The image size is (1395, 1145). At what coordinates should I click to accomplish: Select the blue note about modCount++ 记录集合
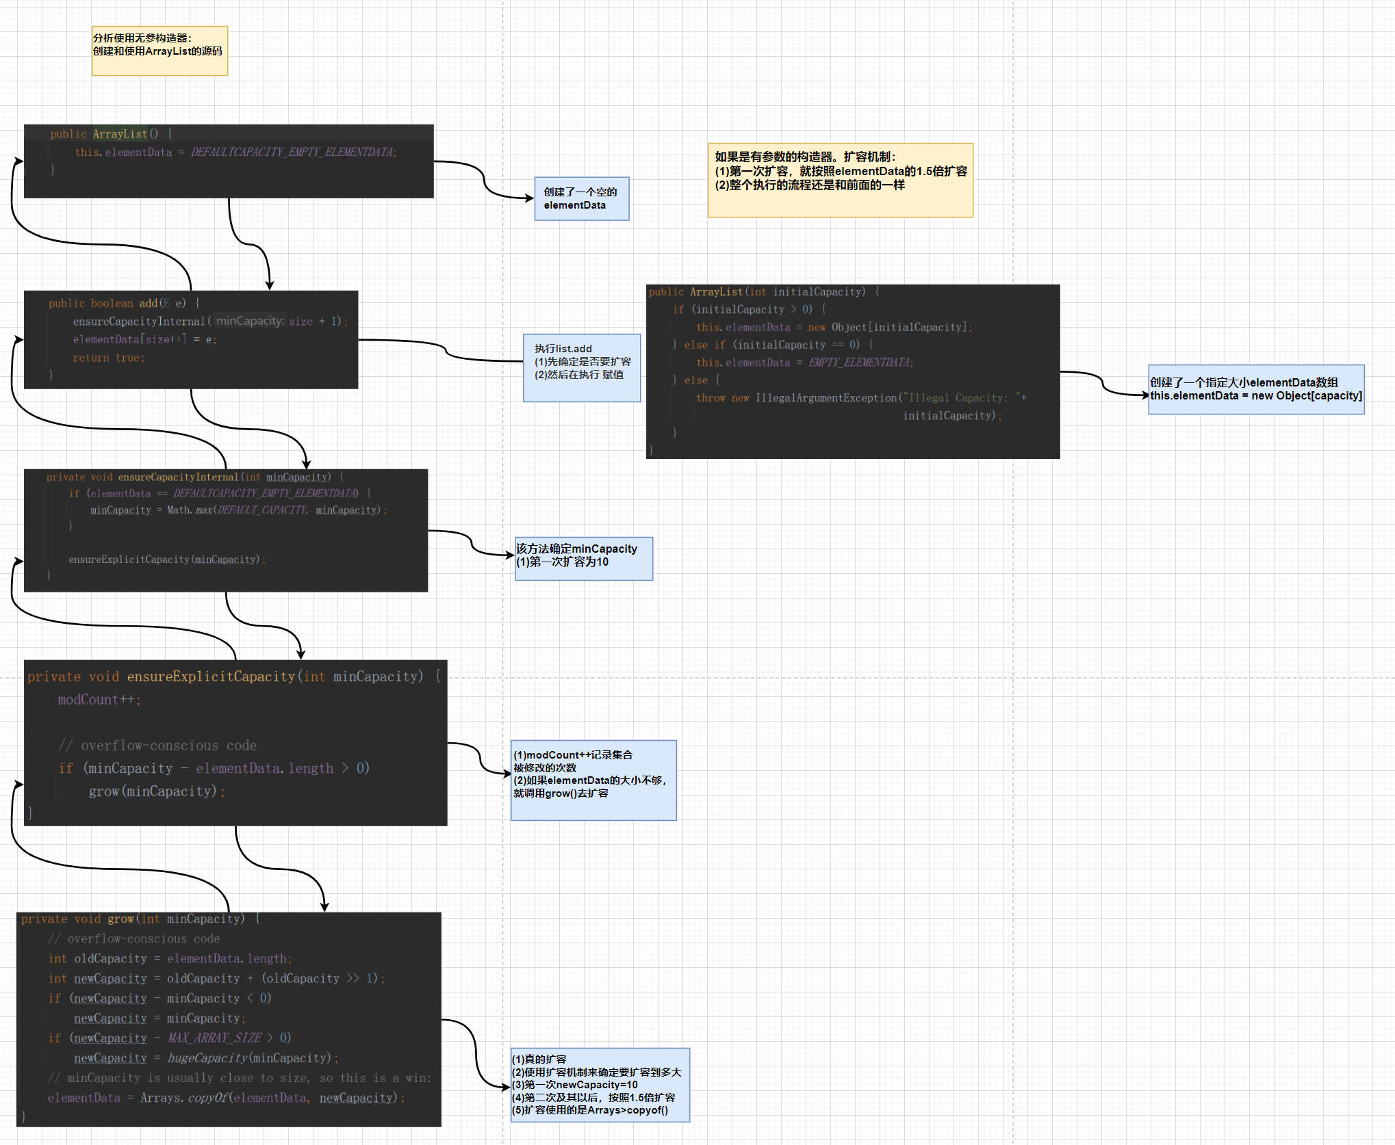pos(593,780)
